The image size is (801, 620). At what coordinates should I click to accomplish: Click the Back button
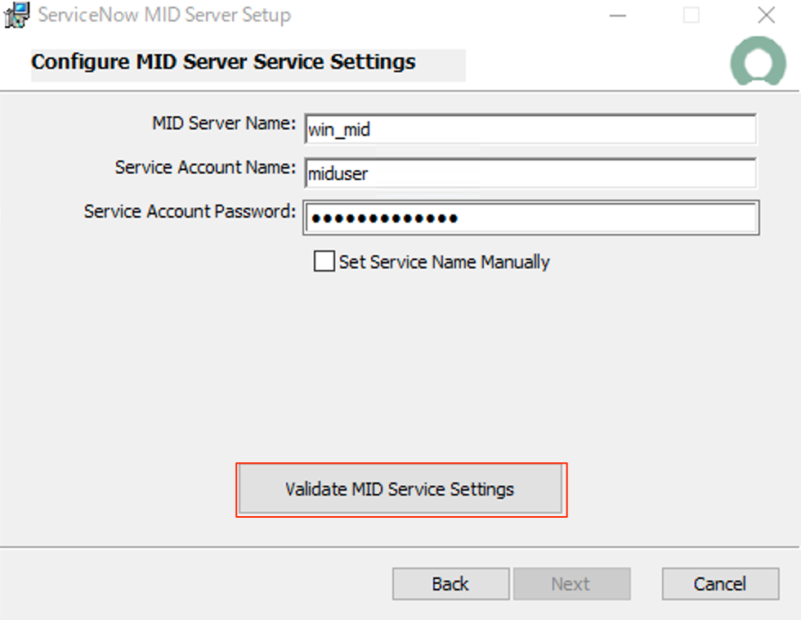point(450,583)
